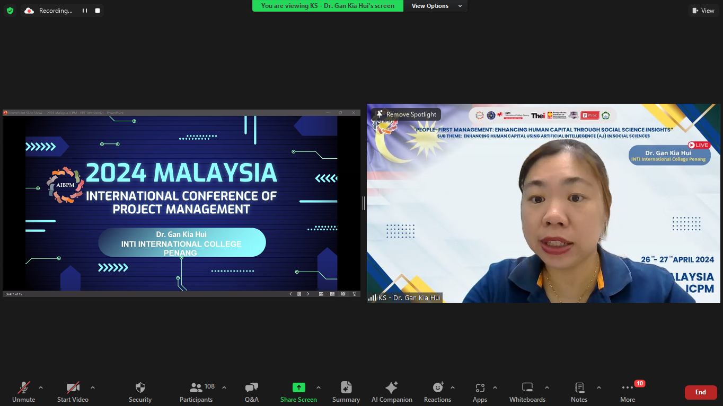Image resolution: width=723 pixels, height=406 pixels.
Task: Expand the arrow next to Notes
Action: click(599, 387)
